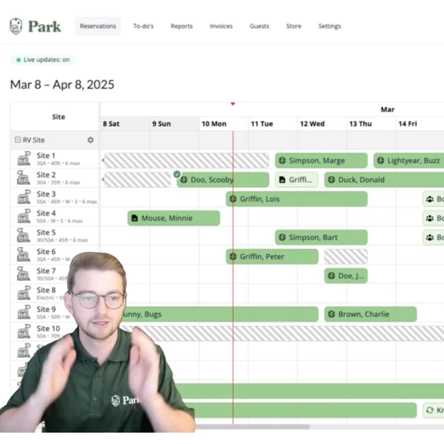Open the Store tab
This screenshot has width=444, height=444.
[294, 26]
